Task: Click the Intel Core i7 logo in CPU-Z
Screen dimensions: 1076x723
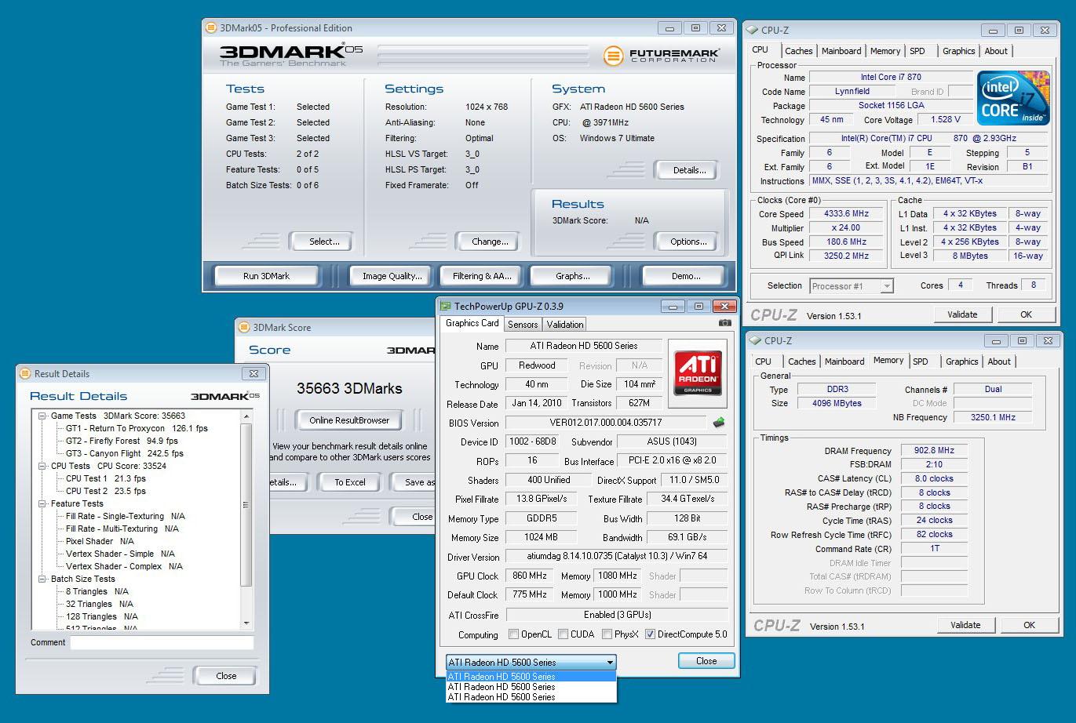Action: [1013, 97]
